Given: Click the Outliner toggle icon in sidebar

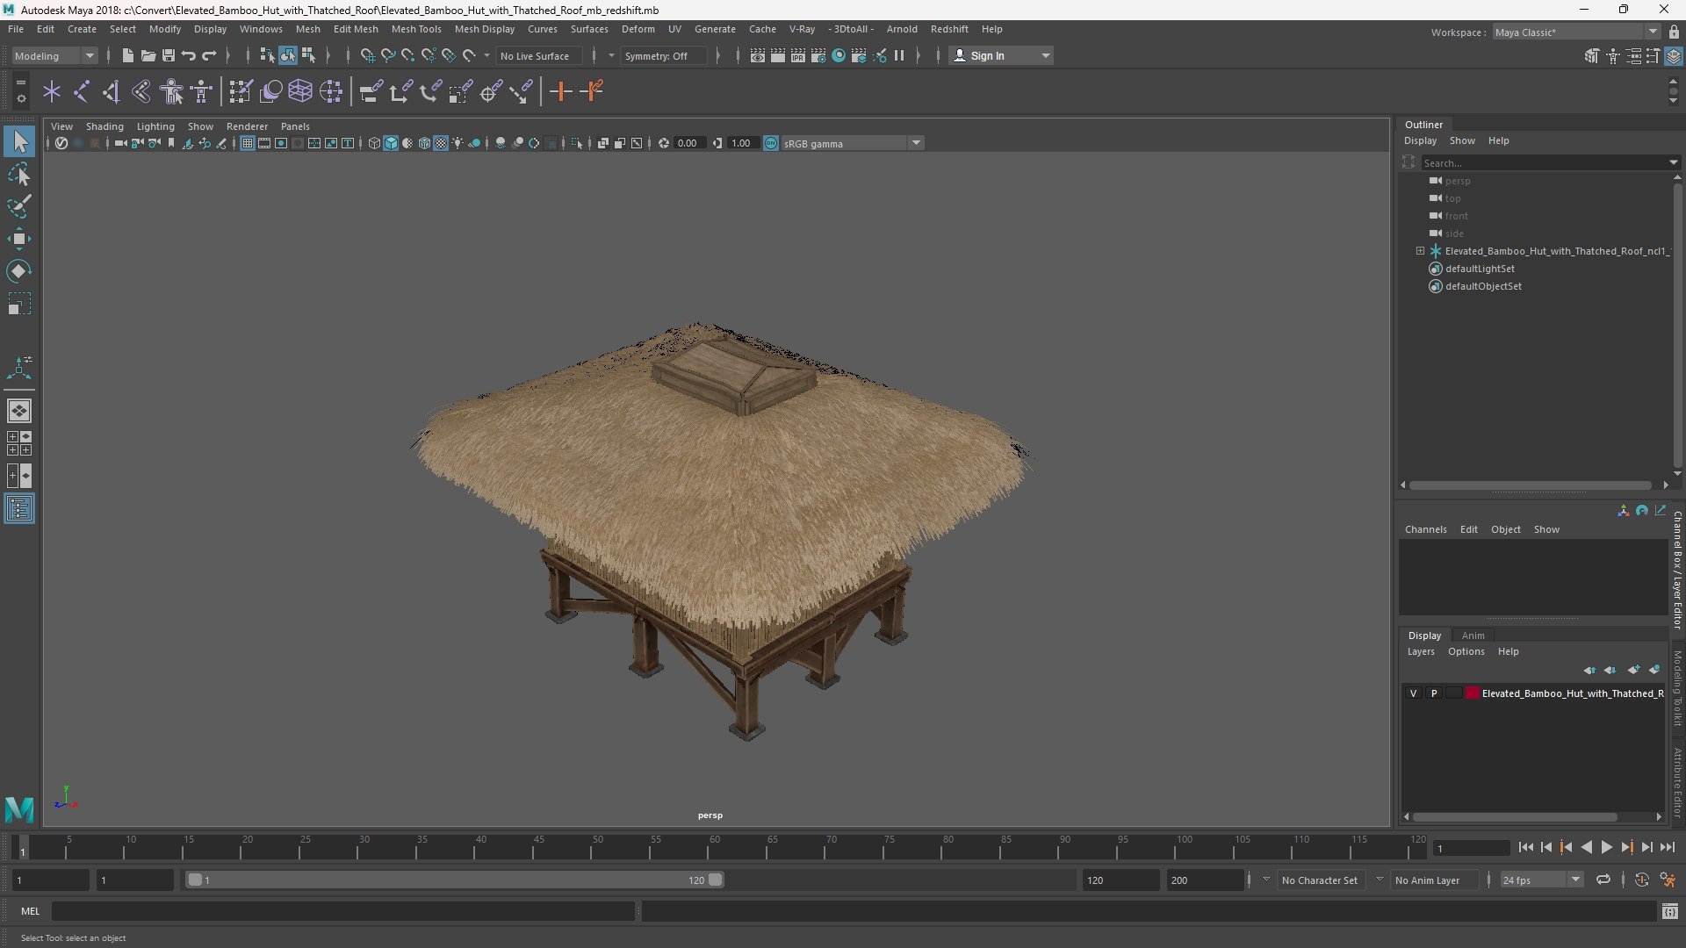Looking at the screenshot, I should [19, 508].
